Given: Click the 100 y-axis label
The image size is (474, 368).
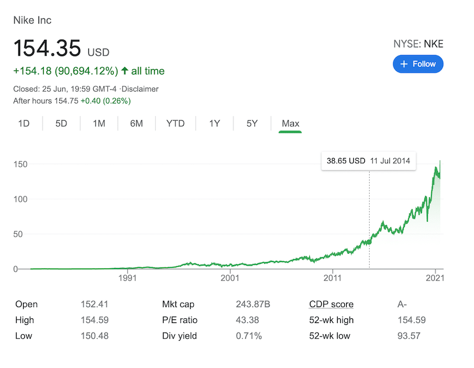Looking at the screenshot, I should tap(20, 199).
